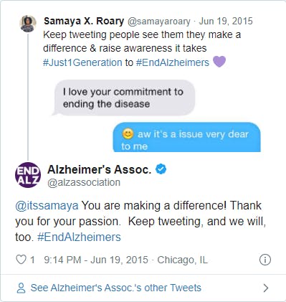Screen dimensions: 286x302
Task: Open the tweet info circle icon
Action: point(265,260)
